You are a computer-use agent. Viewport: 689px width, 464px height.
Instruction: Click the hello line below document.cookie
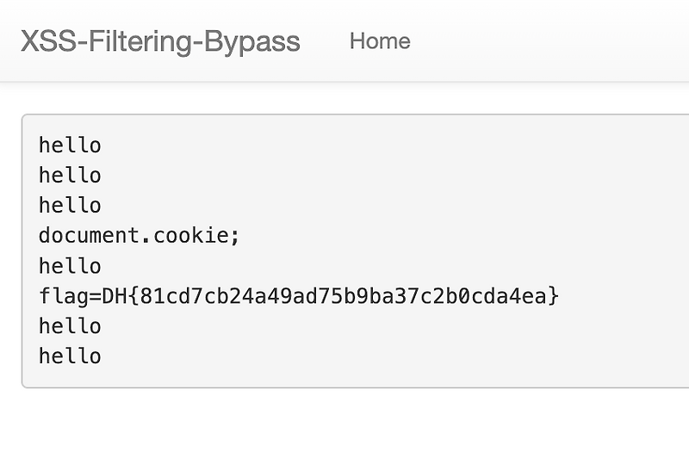(71, 266)
